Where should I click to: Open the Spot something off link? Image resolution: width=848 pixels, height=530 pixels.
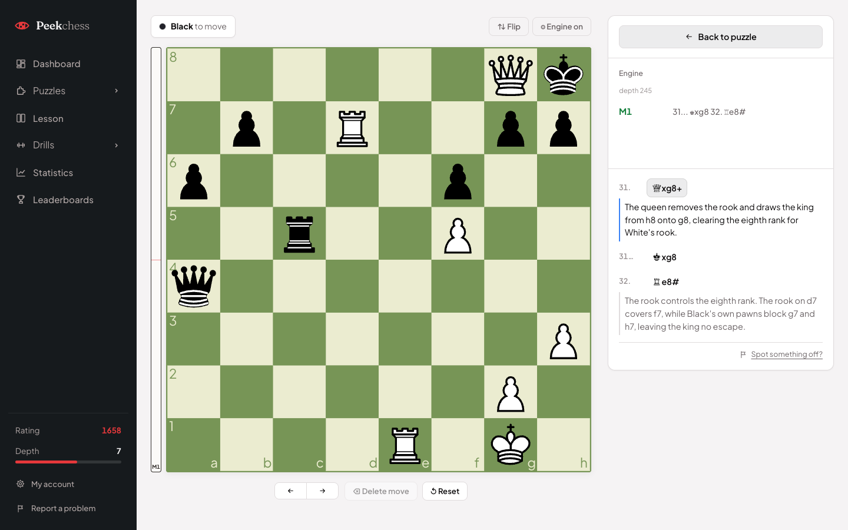click(x=787, y=355)
